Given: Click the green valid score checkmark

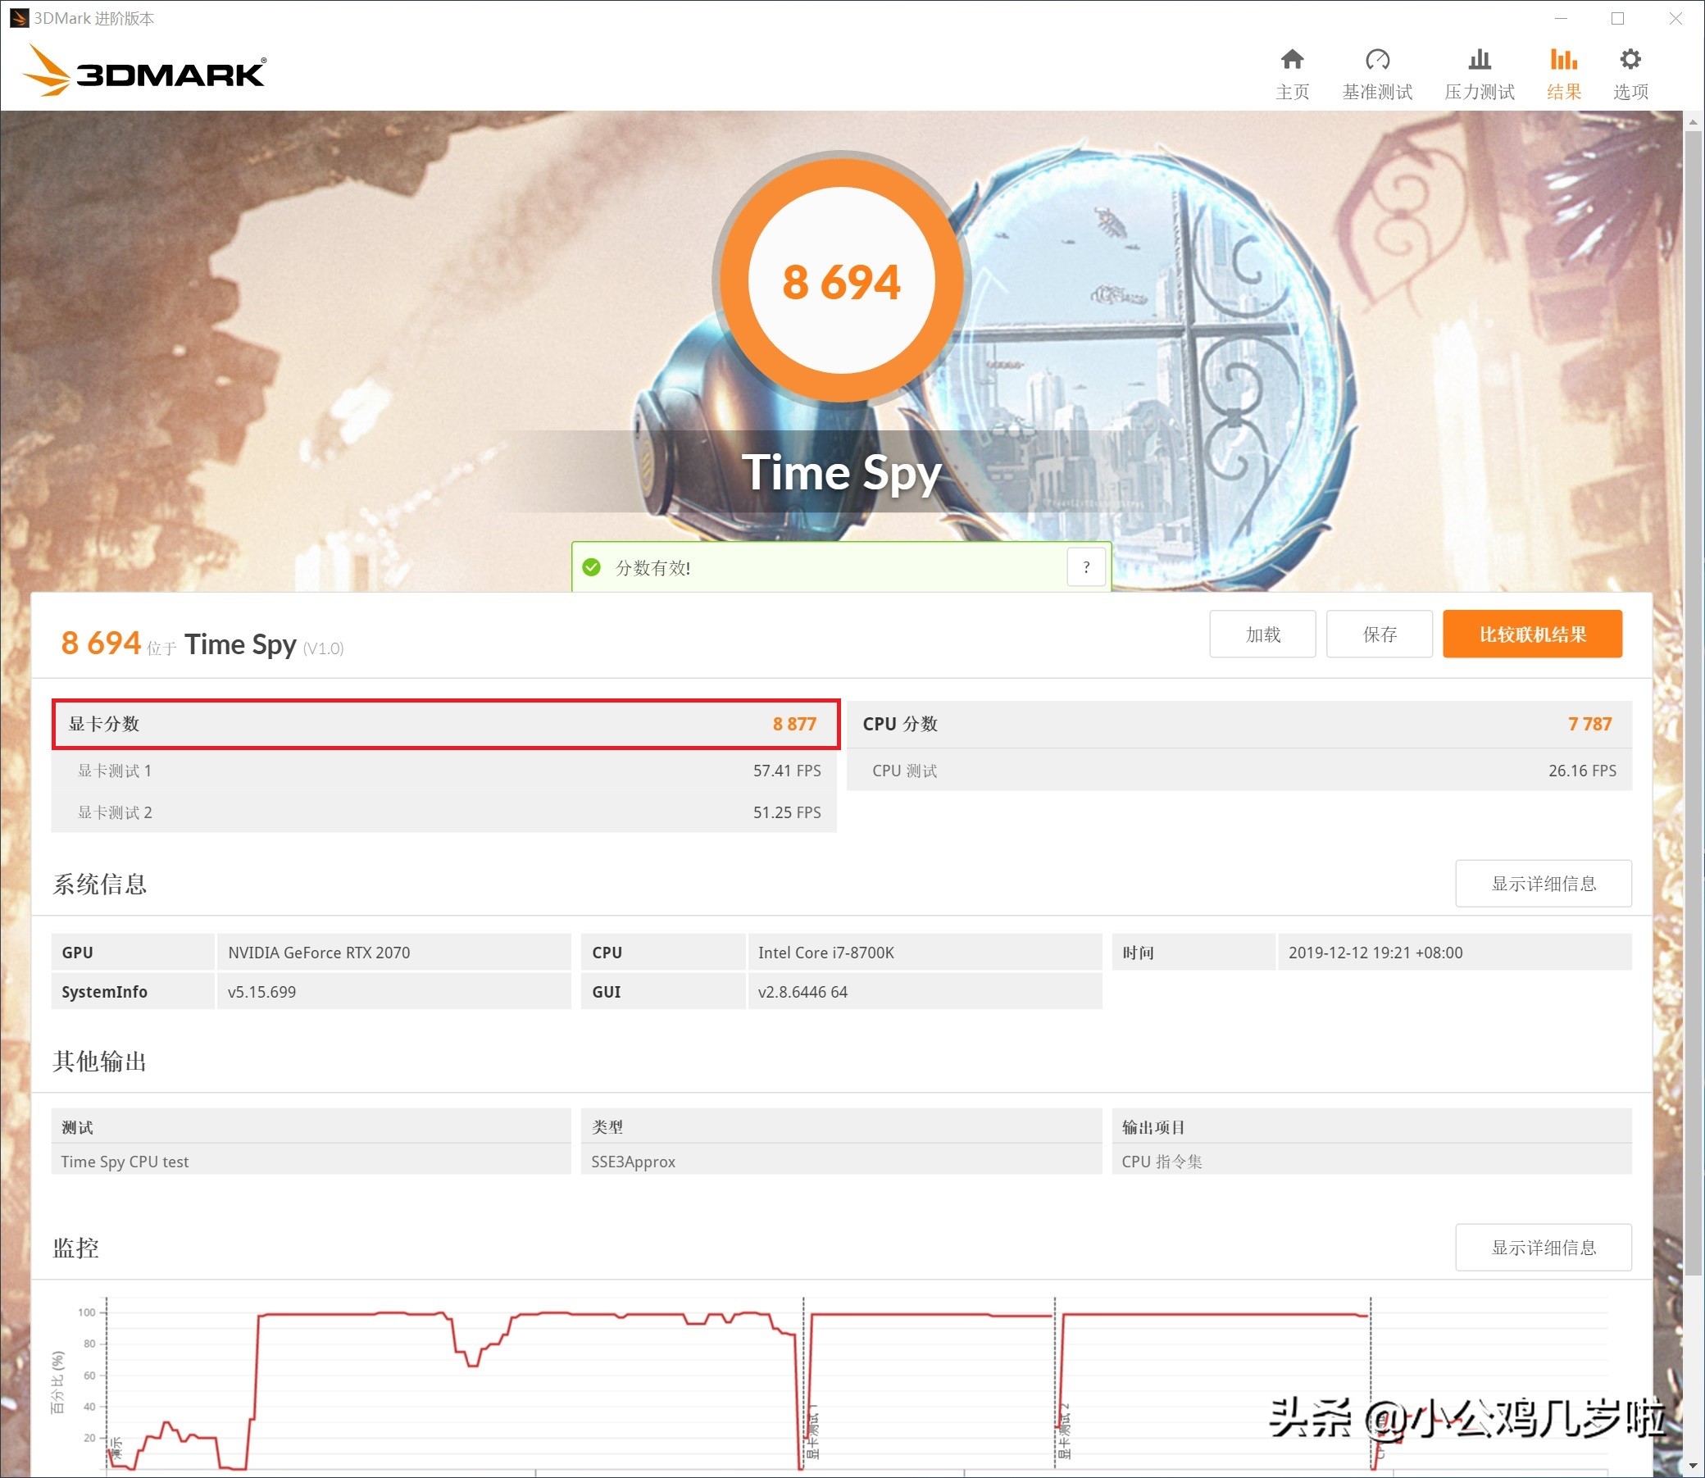Looking at the screenshot, I should 591,566.
